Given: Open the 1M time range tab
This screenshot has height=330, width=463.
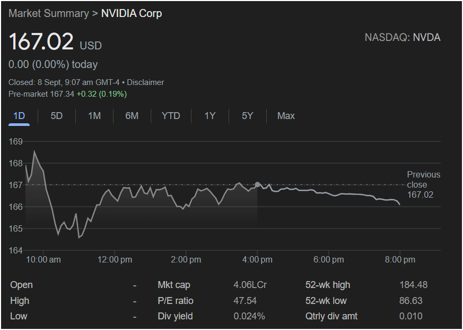Looking at the screenshot, I should coord(94,116).
